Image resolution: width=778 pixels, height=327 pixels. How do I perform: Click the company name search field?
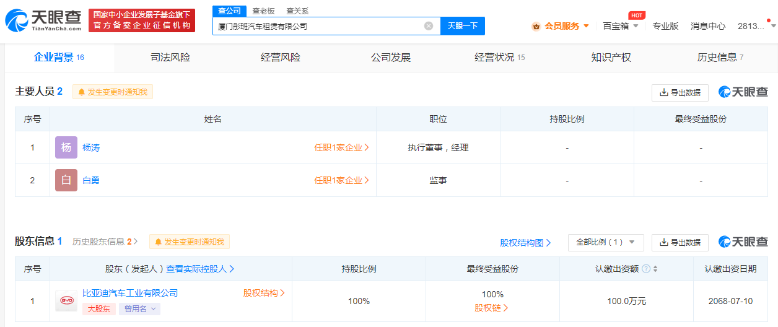[x=319, y=26]
